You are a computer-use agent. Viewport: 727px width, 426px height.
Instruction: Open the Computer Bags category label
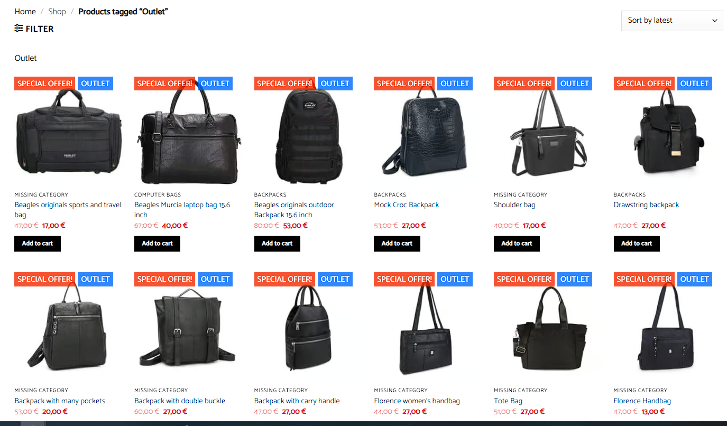coord(158,195)
